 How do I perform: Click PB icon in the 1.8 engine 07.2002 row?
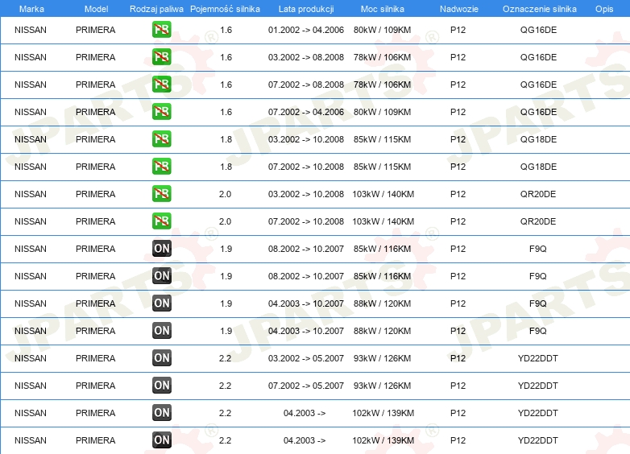[x=162, y=167]
